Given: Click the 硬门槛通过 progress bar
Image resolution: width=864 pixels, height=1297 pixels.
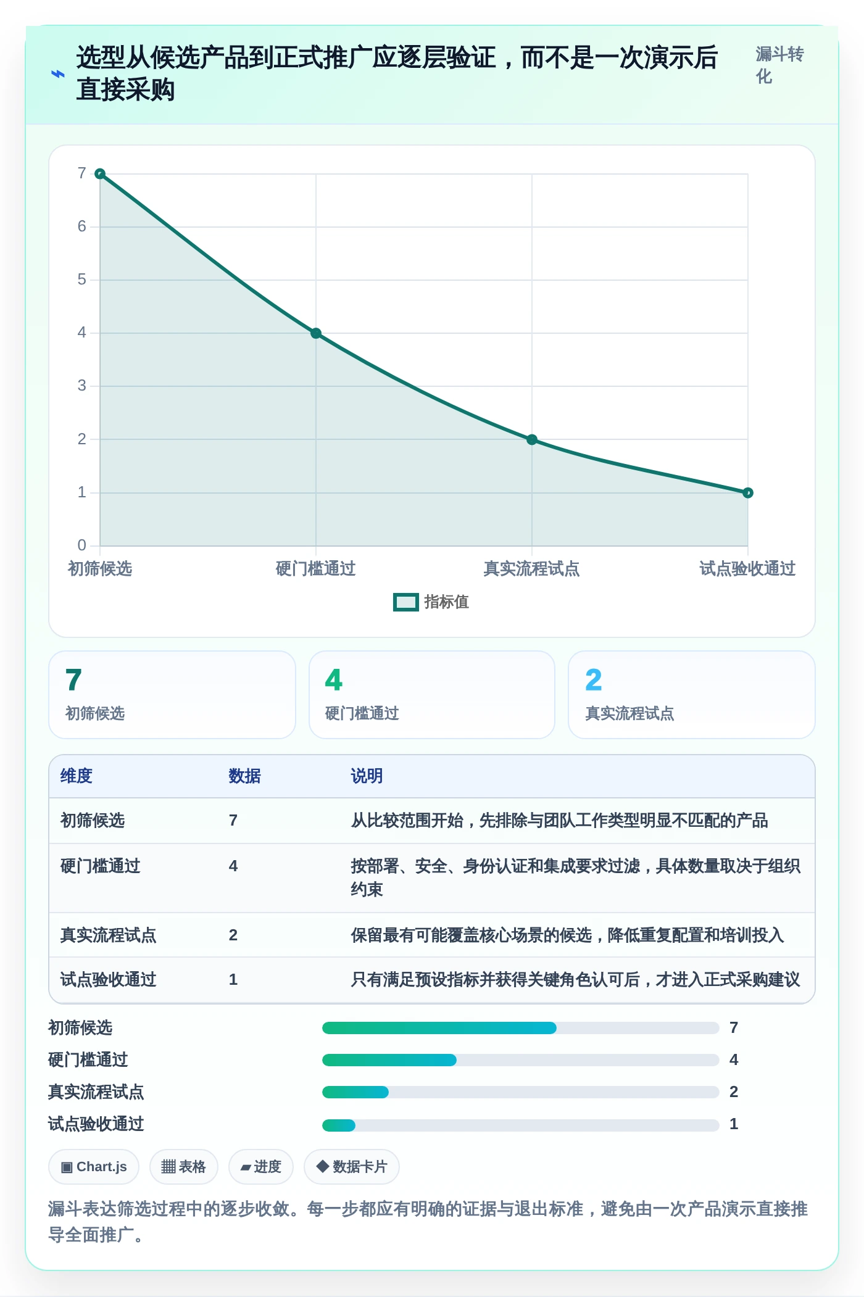Looking at the screenshot, I should [521, 1060].
